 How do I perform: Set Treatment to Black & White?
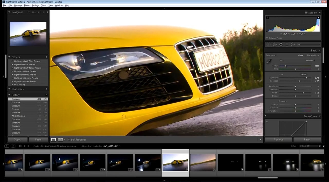[313, 55]
